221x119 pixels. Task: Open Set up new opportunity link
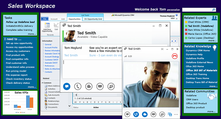19,43
